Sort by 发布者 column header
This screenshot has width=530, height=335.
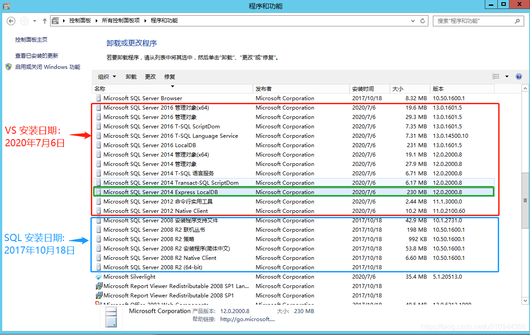coord(301,89)
